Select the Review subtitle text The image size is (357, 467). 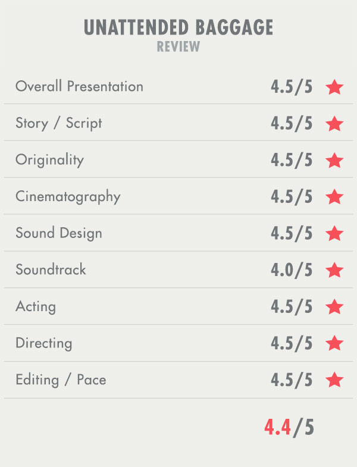coord(178,47)
